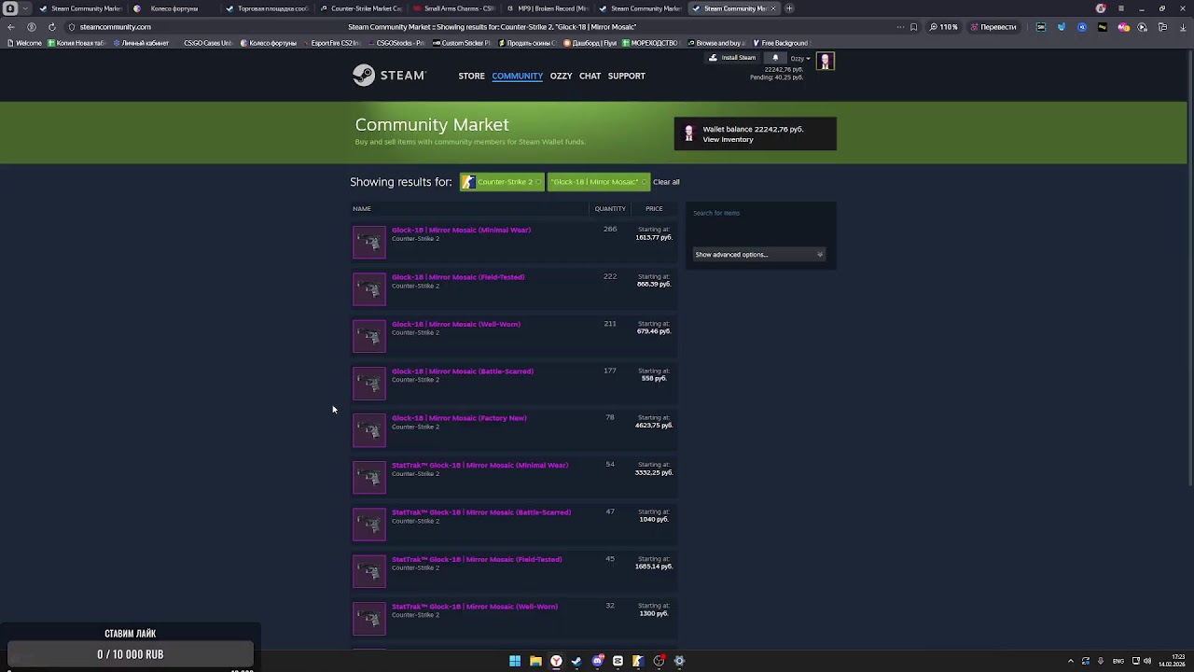The width and height of the screenshot is (1194, 672).
Task: Open item image for Glock-18 Mirror Mosaic Battle-Scarred
Action: [x=369, y=384]
